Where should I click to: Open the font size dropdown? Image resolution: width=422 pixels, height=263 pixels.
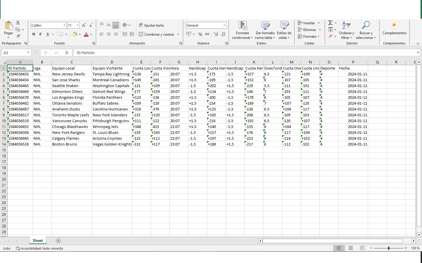pos(77,25)
